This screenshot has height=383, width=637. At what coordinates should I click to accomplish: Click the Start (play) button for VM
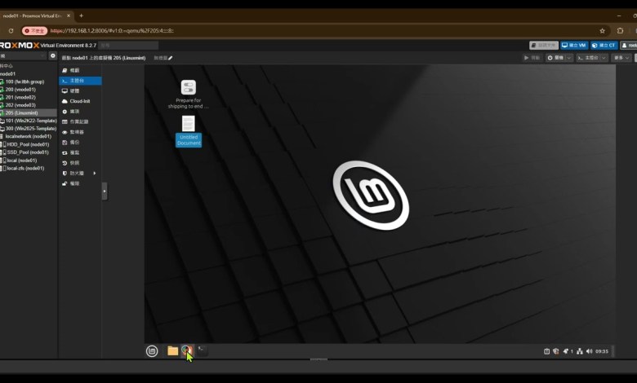coord(532,58)
